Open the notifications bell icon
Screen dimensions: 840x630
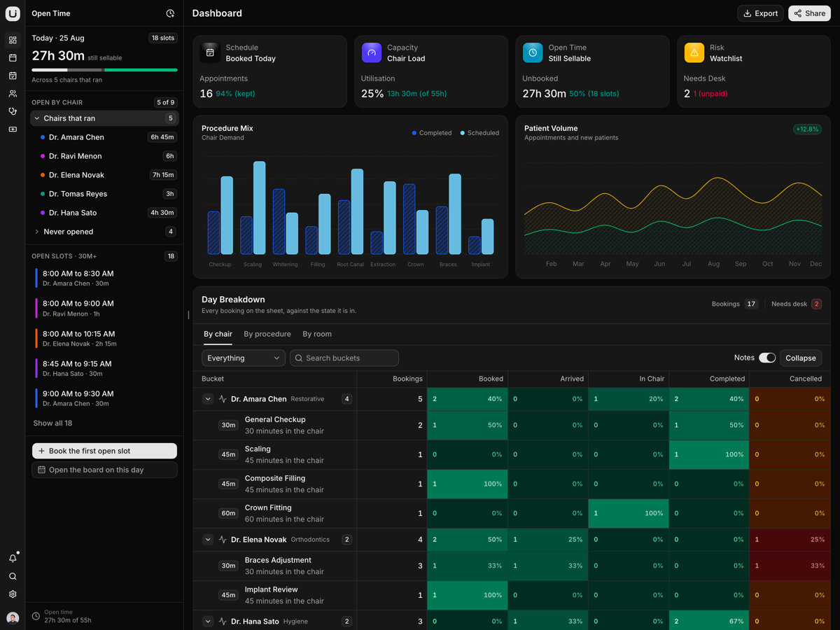coord(13,559)
